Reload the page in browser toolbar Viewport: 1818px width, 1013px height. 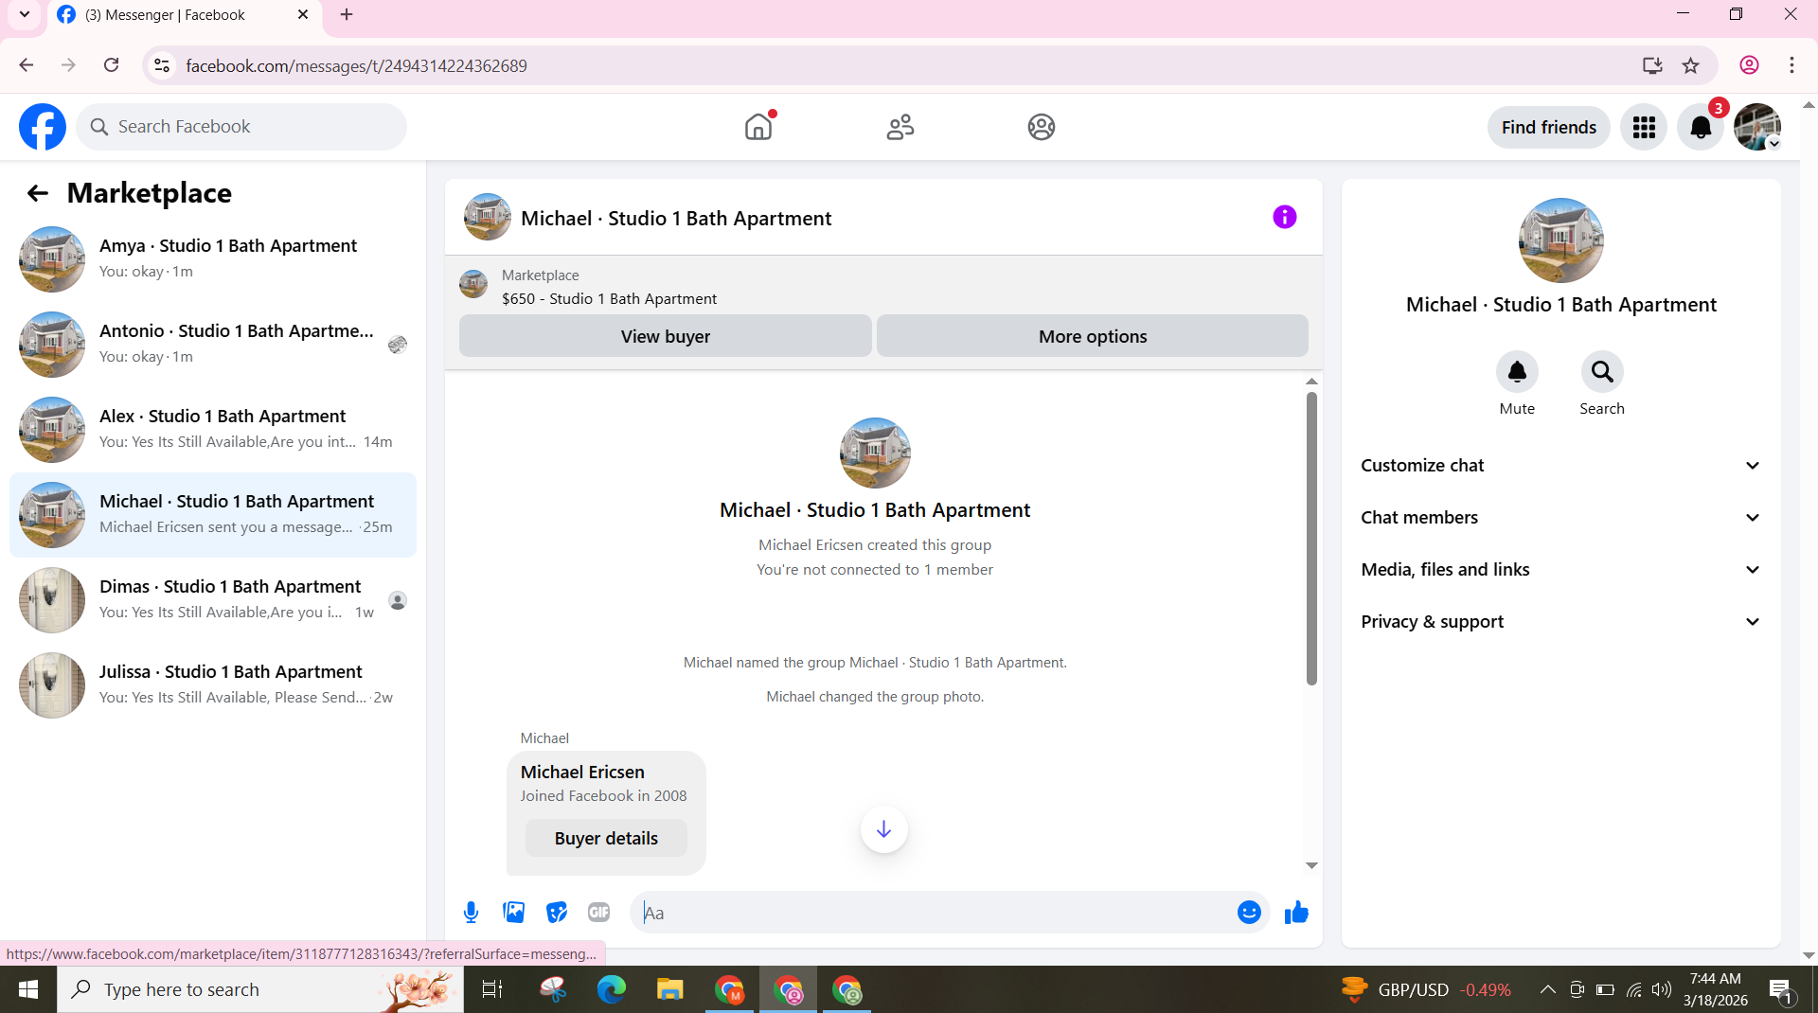click(x=112, y=65)
